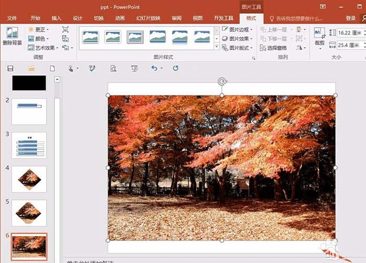Switch to the Transitions (切换) tab
Screen dimensions: 366x263
point(99,18)
